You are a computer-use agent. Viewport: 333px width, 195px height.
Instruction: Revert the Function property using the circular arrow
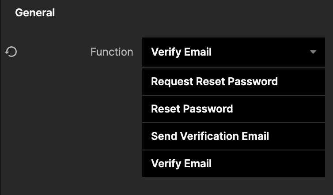[x=11, y=52]
